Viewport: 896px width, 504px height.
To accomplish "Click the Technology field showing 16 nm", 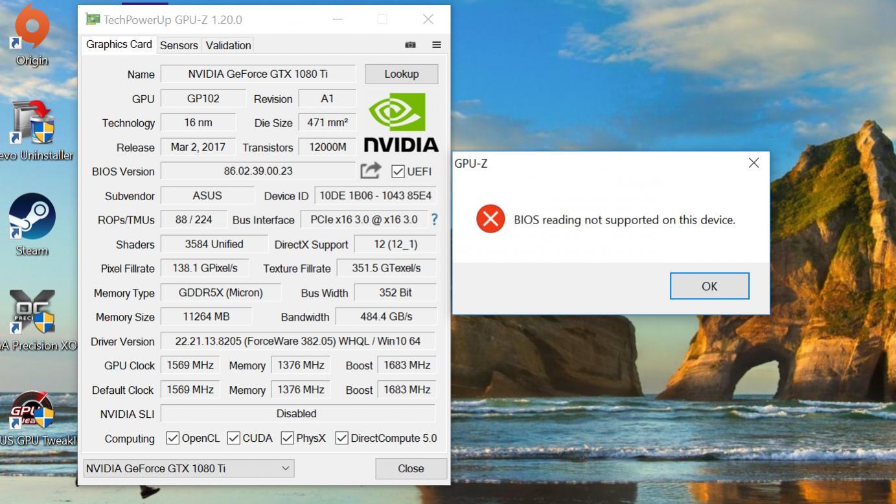I will click(x=198, y=122).
